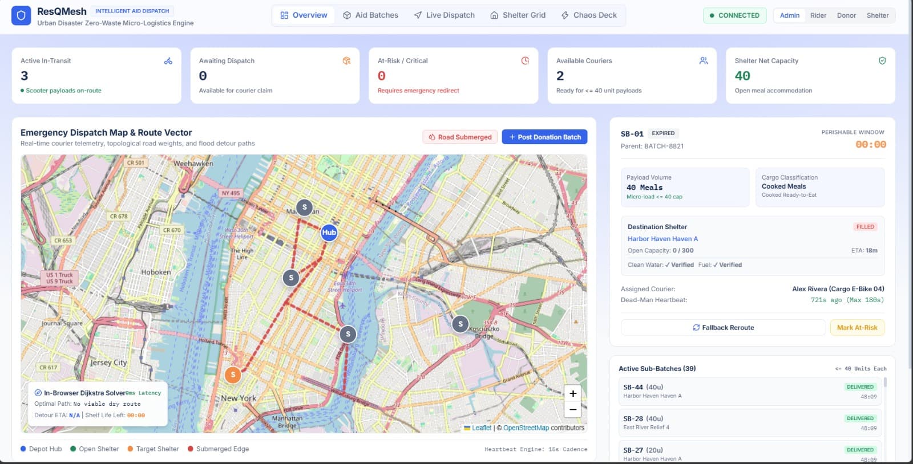The image size is (913, 464).
Task: Zoom out on the dispatch map
Action: (572, 409)
